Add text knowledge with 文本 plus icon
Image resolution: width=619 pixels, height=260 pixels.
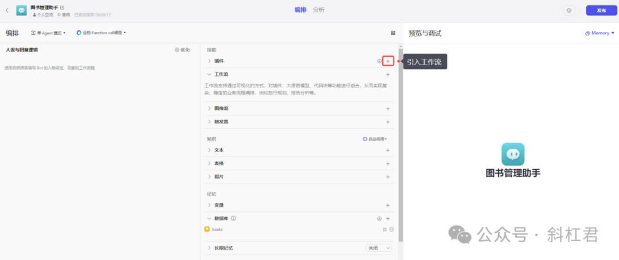tap(387, 150)
